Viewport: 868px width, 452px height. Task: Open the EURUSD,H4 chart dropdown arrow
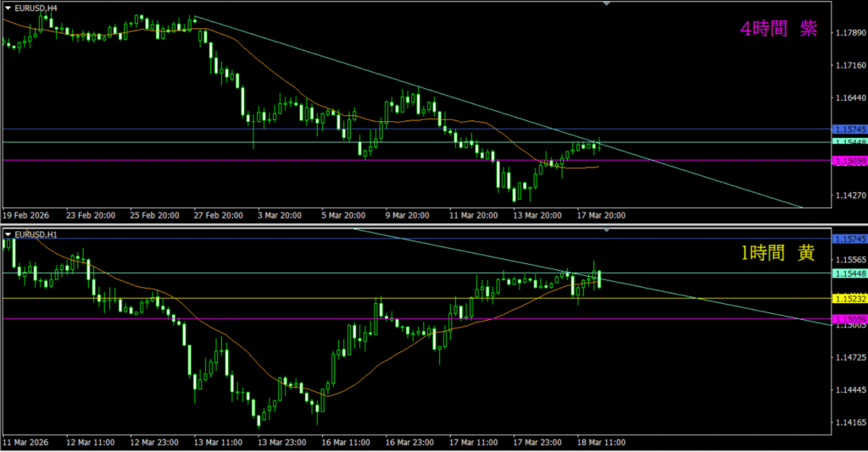[x=8, y=7]
